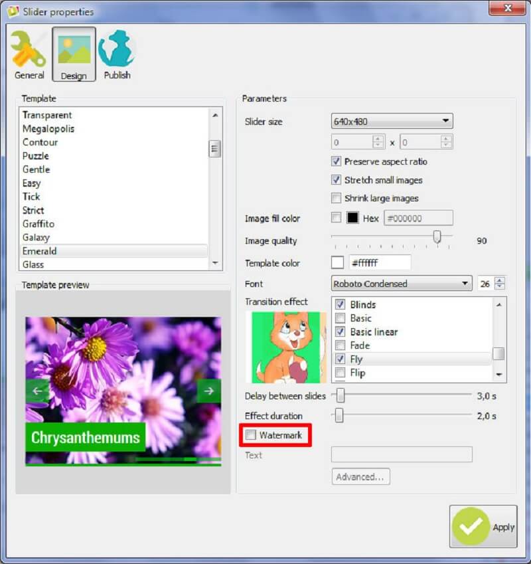Click the green left arrow in preview
531x564 pixels.
[x=38, y=391]
